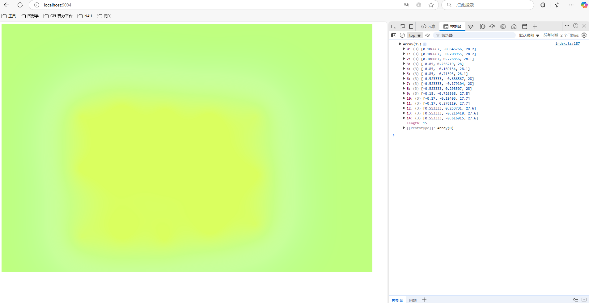The width and height of the screenshot is (589, 303).
Task: Add this page to favorites star
Action: click(431, 5)
